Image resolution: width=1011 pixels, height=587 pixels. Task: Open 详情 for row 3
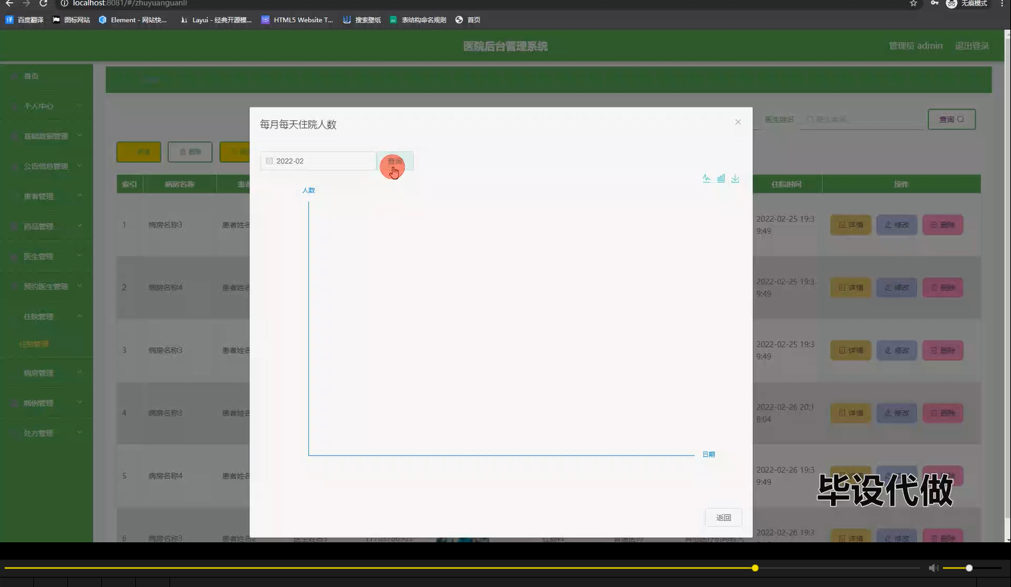850,350
